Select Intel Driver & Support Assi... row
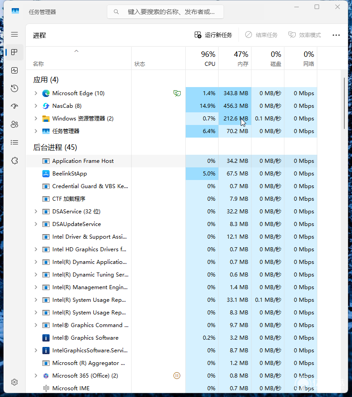Image resolution: width=352 pixels, height=397 pixels. point(171,237)
